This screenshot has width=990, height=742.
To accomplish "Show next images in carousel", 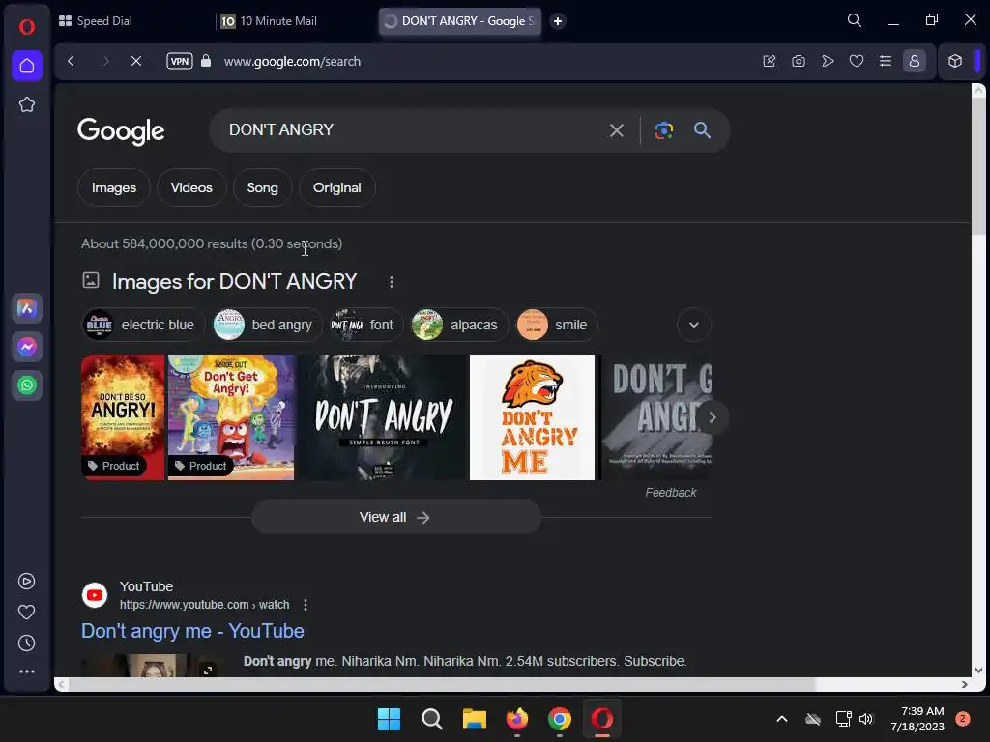I will 713,417.
